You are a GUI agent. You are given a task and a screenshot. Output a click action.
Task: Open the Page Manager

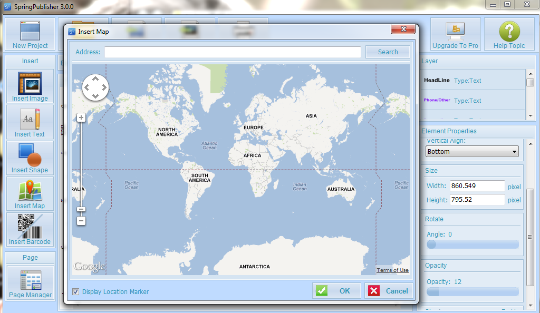point(30,283)
